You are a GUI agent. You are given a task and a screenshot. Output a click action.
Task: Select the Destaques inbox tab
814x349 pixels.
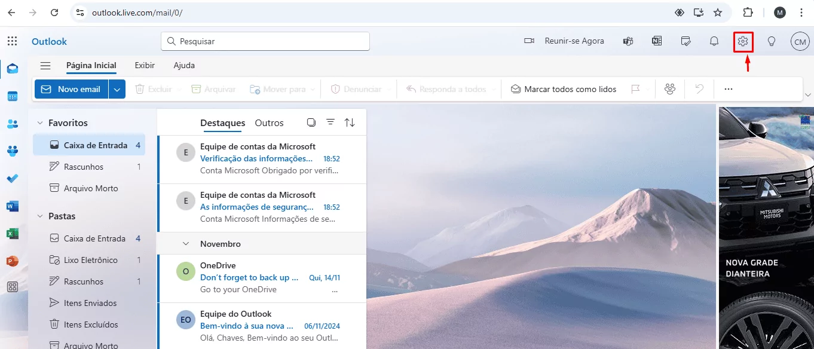click(222, 123)
